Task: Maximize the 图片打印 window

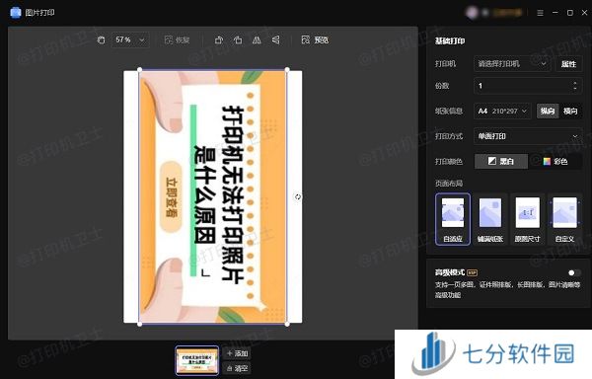Action: [x=570, y=13]
